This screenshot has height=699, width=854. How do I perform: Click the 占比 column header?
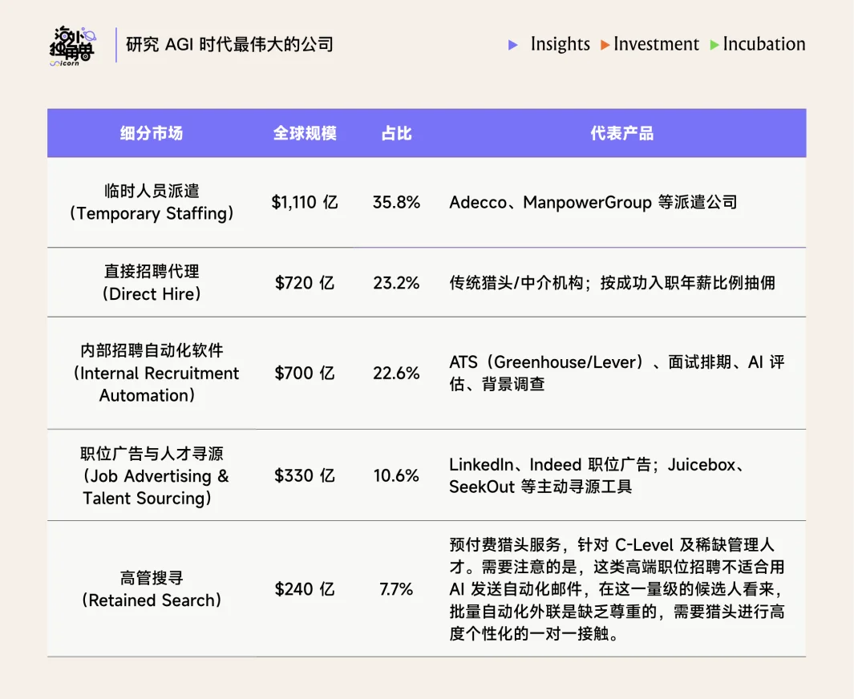396,133
